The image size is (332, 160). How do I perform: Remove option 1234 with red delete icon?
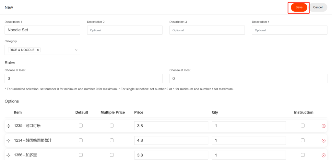pyautogui.click(x=324, y=141)
